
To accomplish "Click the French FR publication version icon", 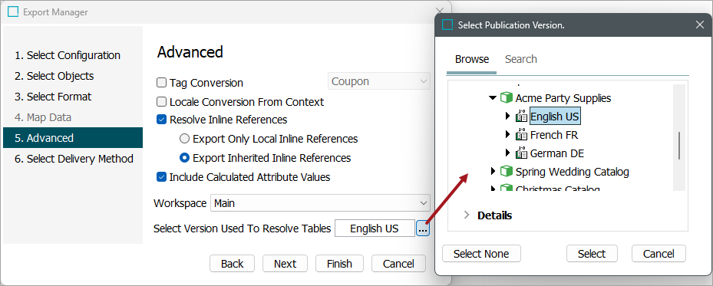I will (521, 135).
